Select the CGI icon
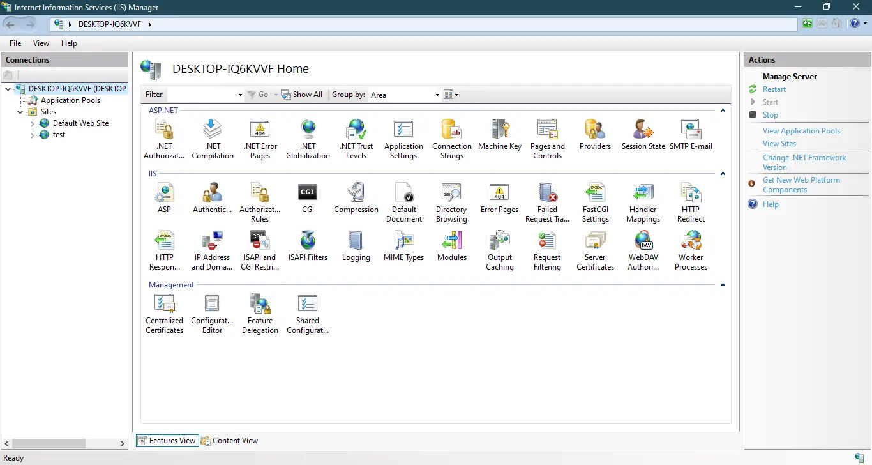This screenshot has height=465, width=872. (308, 198)
